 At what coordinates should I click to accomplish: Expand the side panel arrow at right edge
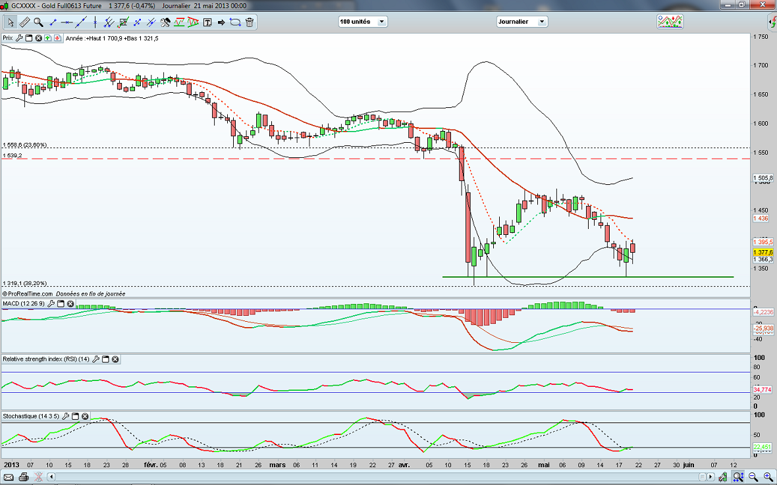(772, 22)
